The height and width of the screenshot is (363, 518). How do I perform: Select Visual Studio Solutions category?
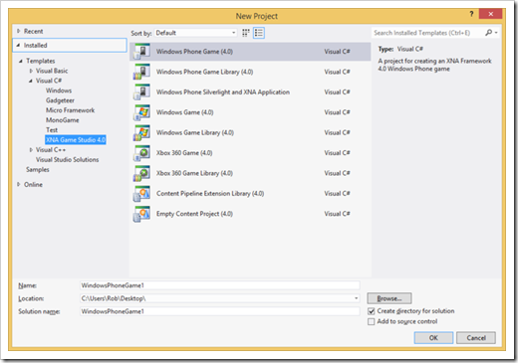pos(68,160)
